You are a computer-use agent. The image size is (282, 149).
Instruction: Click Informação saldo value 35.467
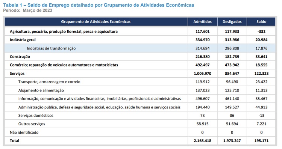[261, 99]
